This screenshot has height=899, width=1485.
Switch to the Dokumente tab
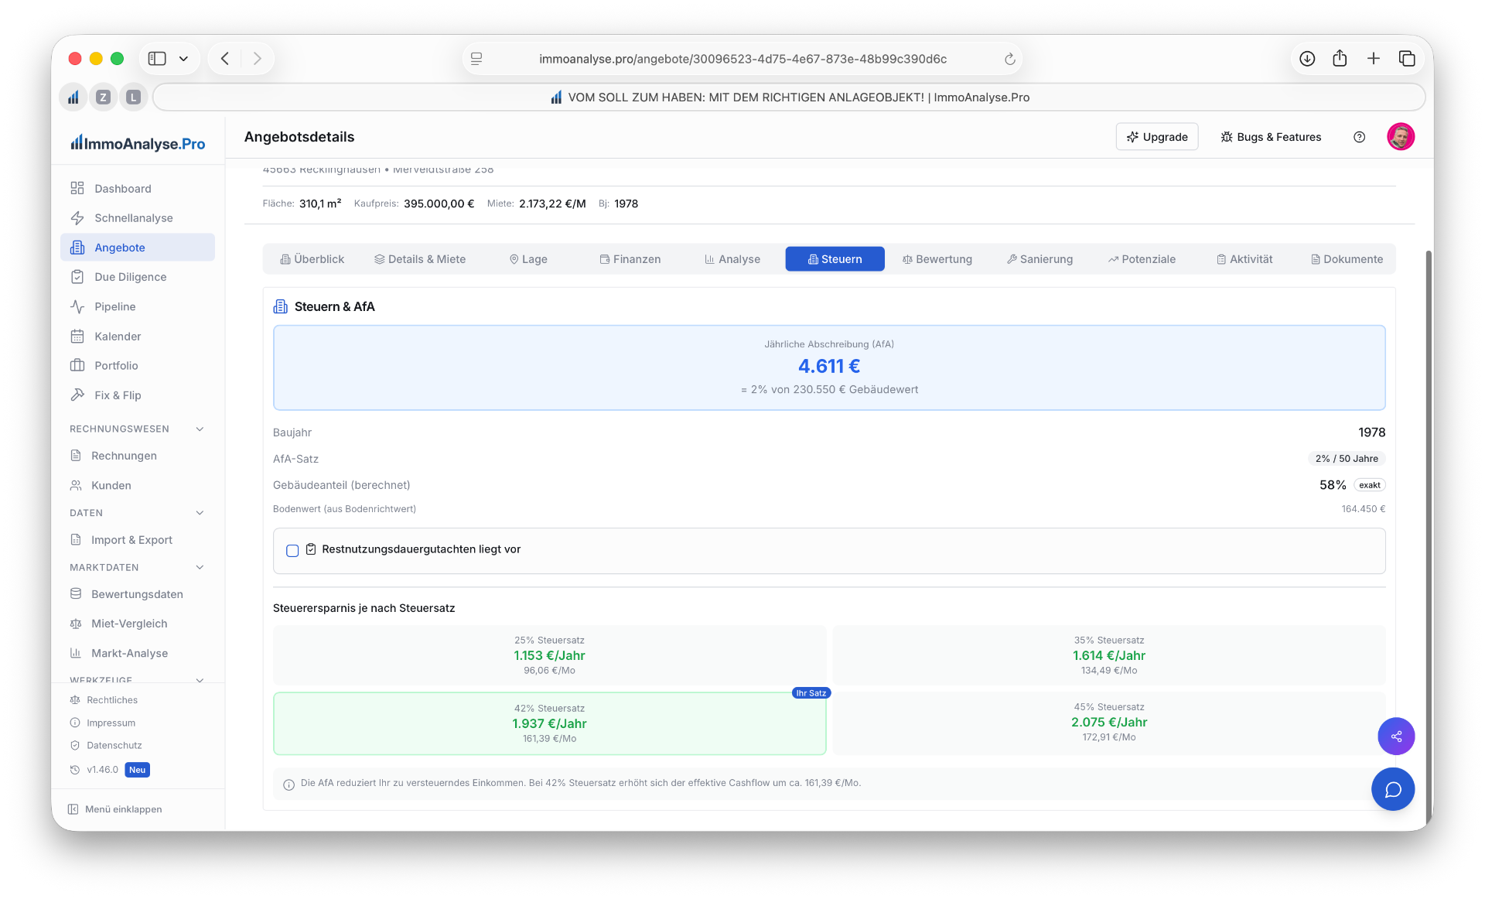point(1347,259)
